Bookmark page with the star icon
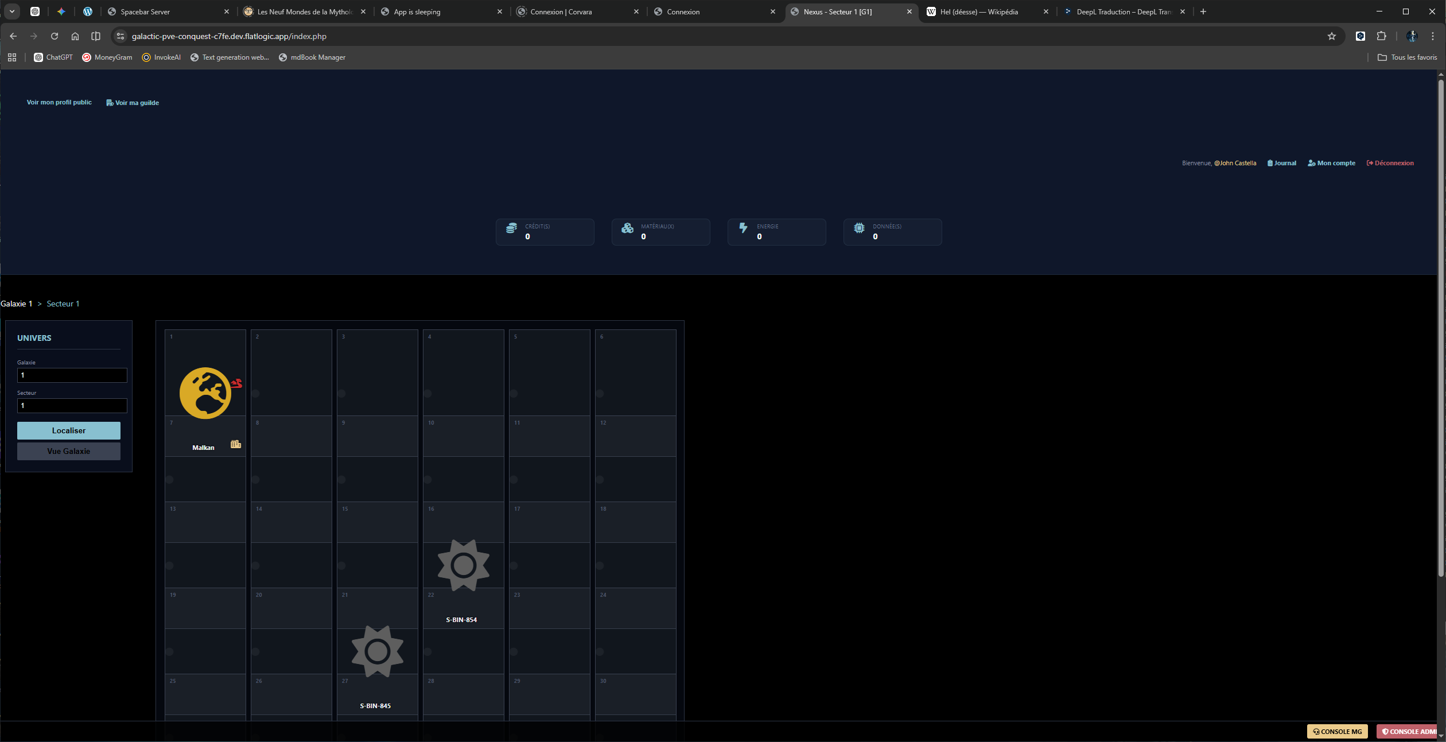1446x742 pixels. pos(1332,36)
